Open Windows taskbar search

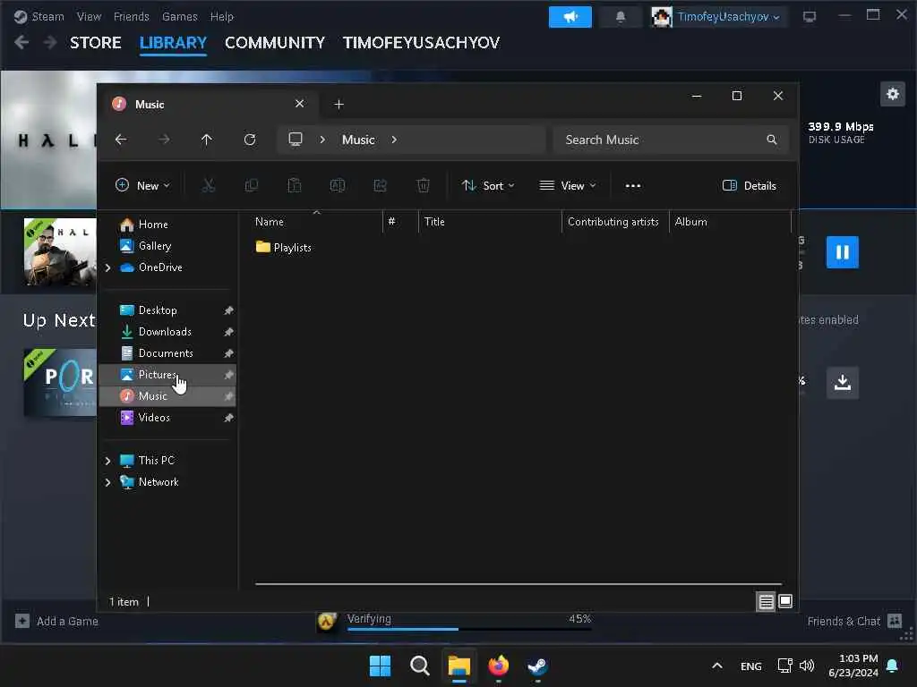pos(419,666)
